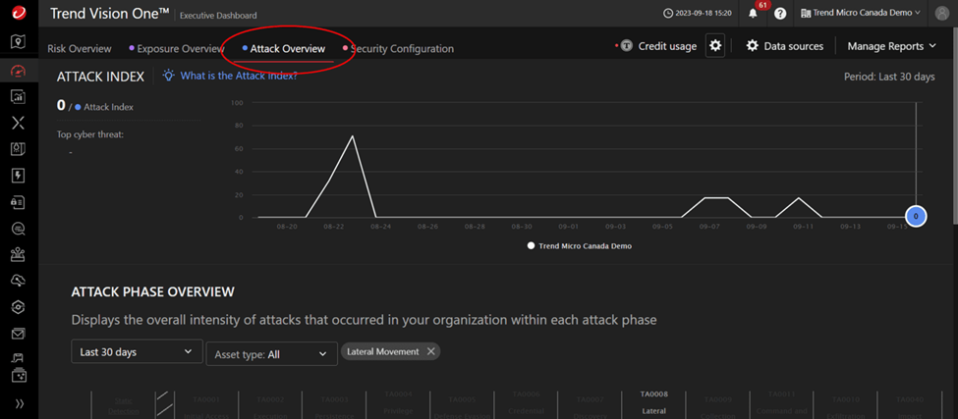
Task: Select the TA0005 Defense Evasion attack phase
Action: coord(461,407)
